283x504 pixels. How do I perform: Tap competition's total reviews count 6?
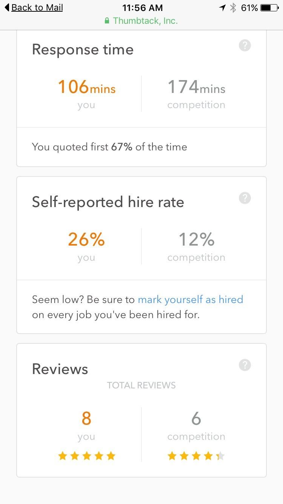[x=196, y=419]
